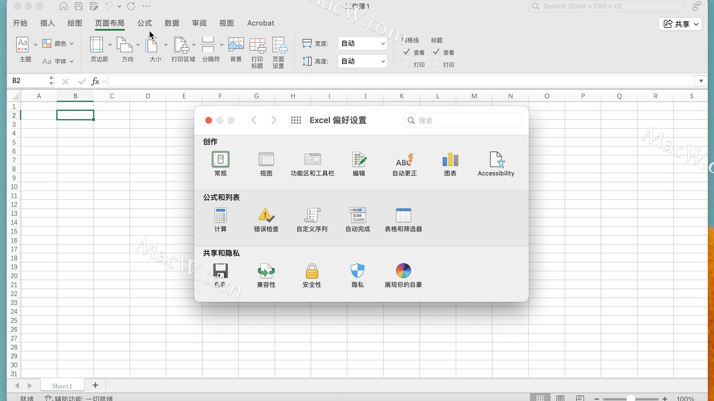Switch to the 开始 ribbon tab

click(x=20, y=23)
